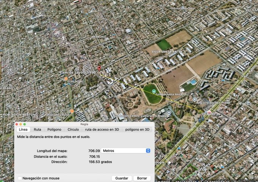Image resolution: width=258 pixels, height=182 pixels.
Task: Click the blue swimming pool marker
Action: [193, 81]
